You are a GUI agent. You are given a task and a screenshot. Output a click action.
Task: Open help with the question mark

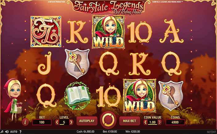coord(20,132)
